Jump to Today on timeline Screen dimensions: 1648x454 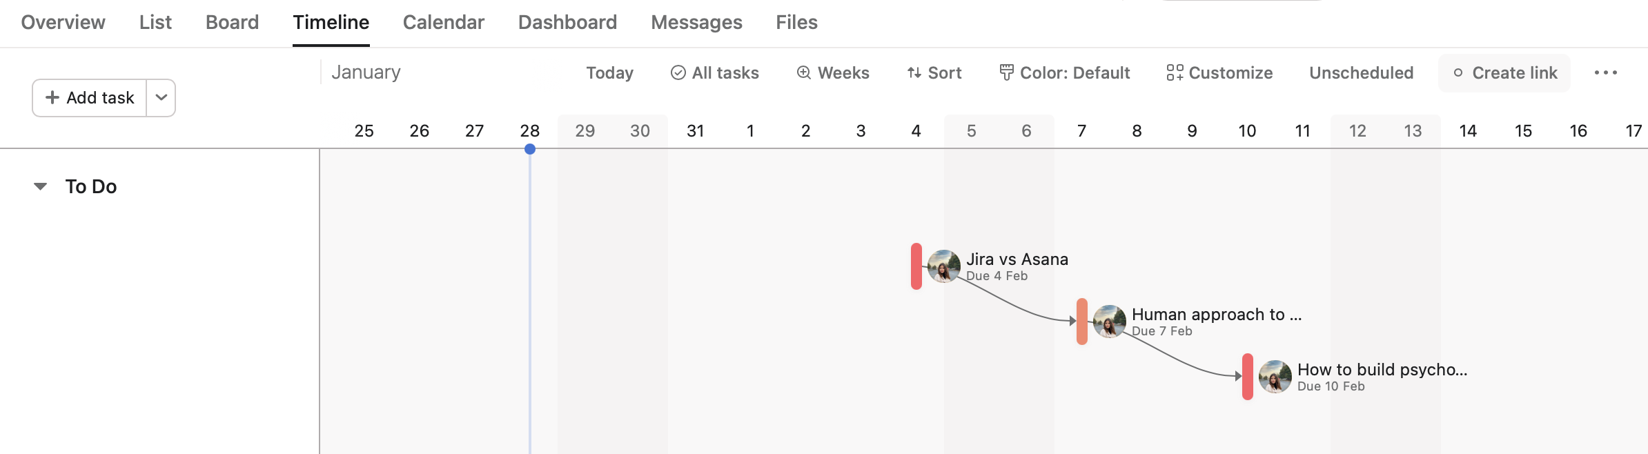609,72
